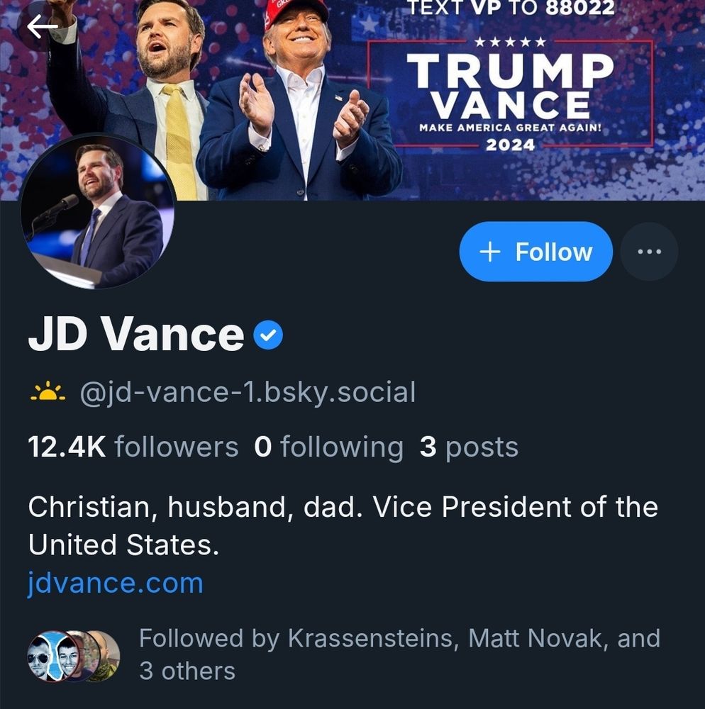Go back using the left arrow

tap(43, 26)
